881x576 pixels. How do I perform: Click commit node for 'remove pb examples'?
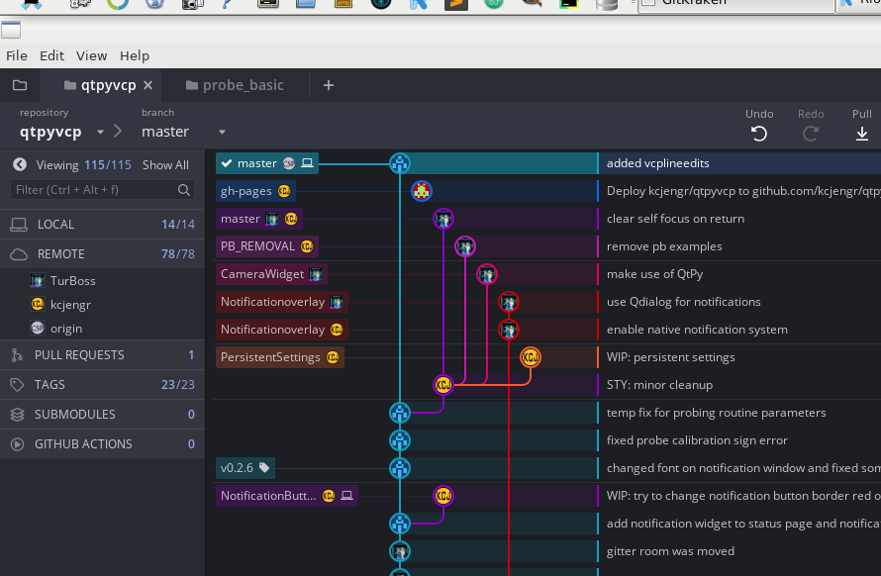coord(464,246)
